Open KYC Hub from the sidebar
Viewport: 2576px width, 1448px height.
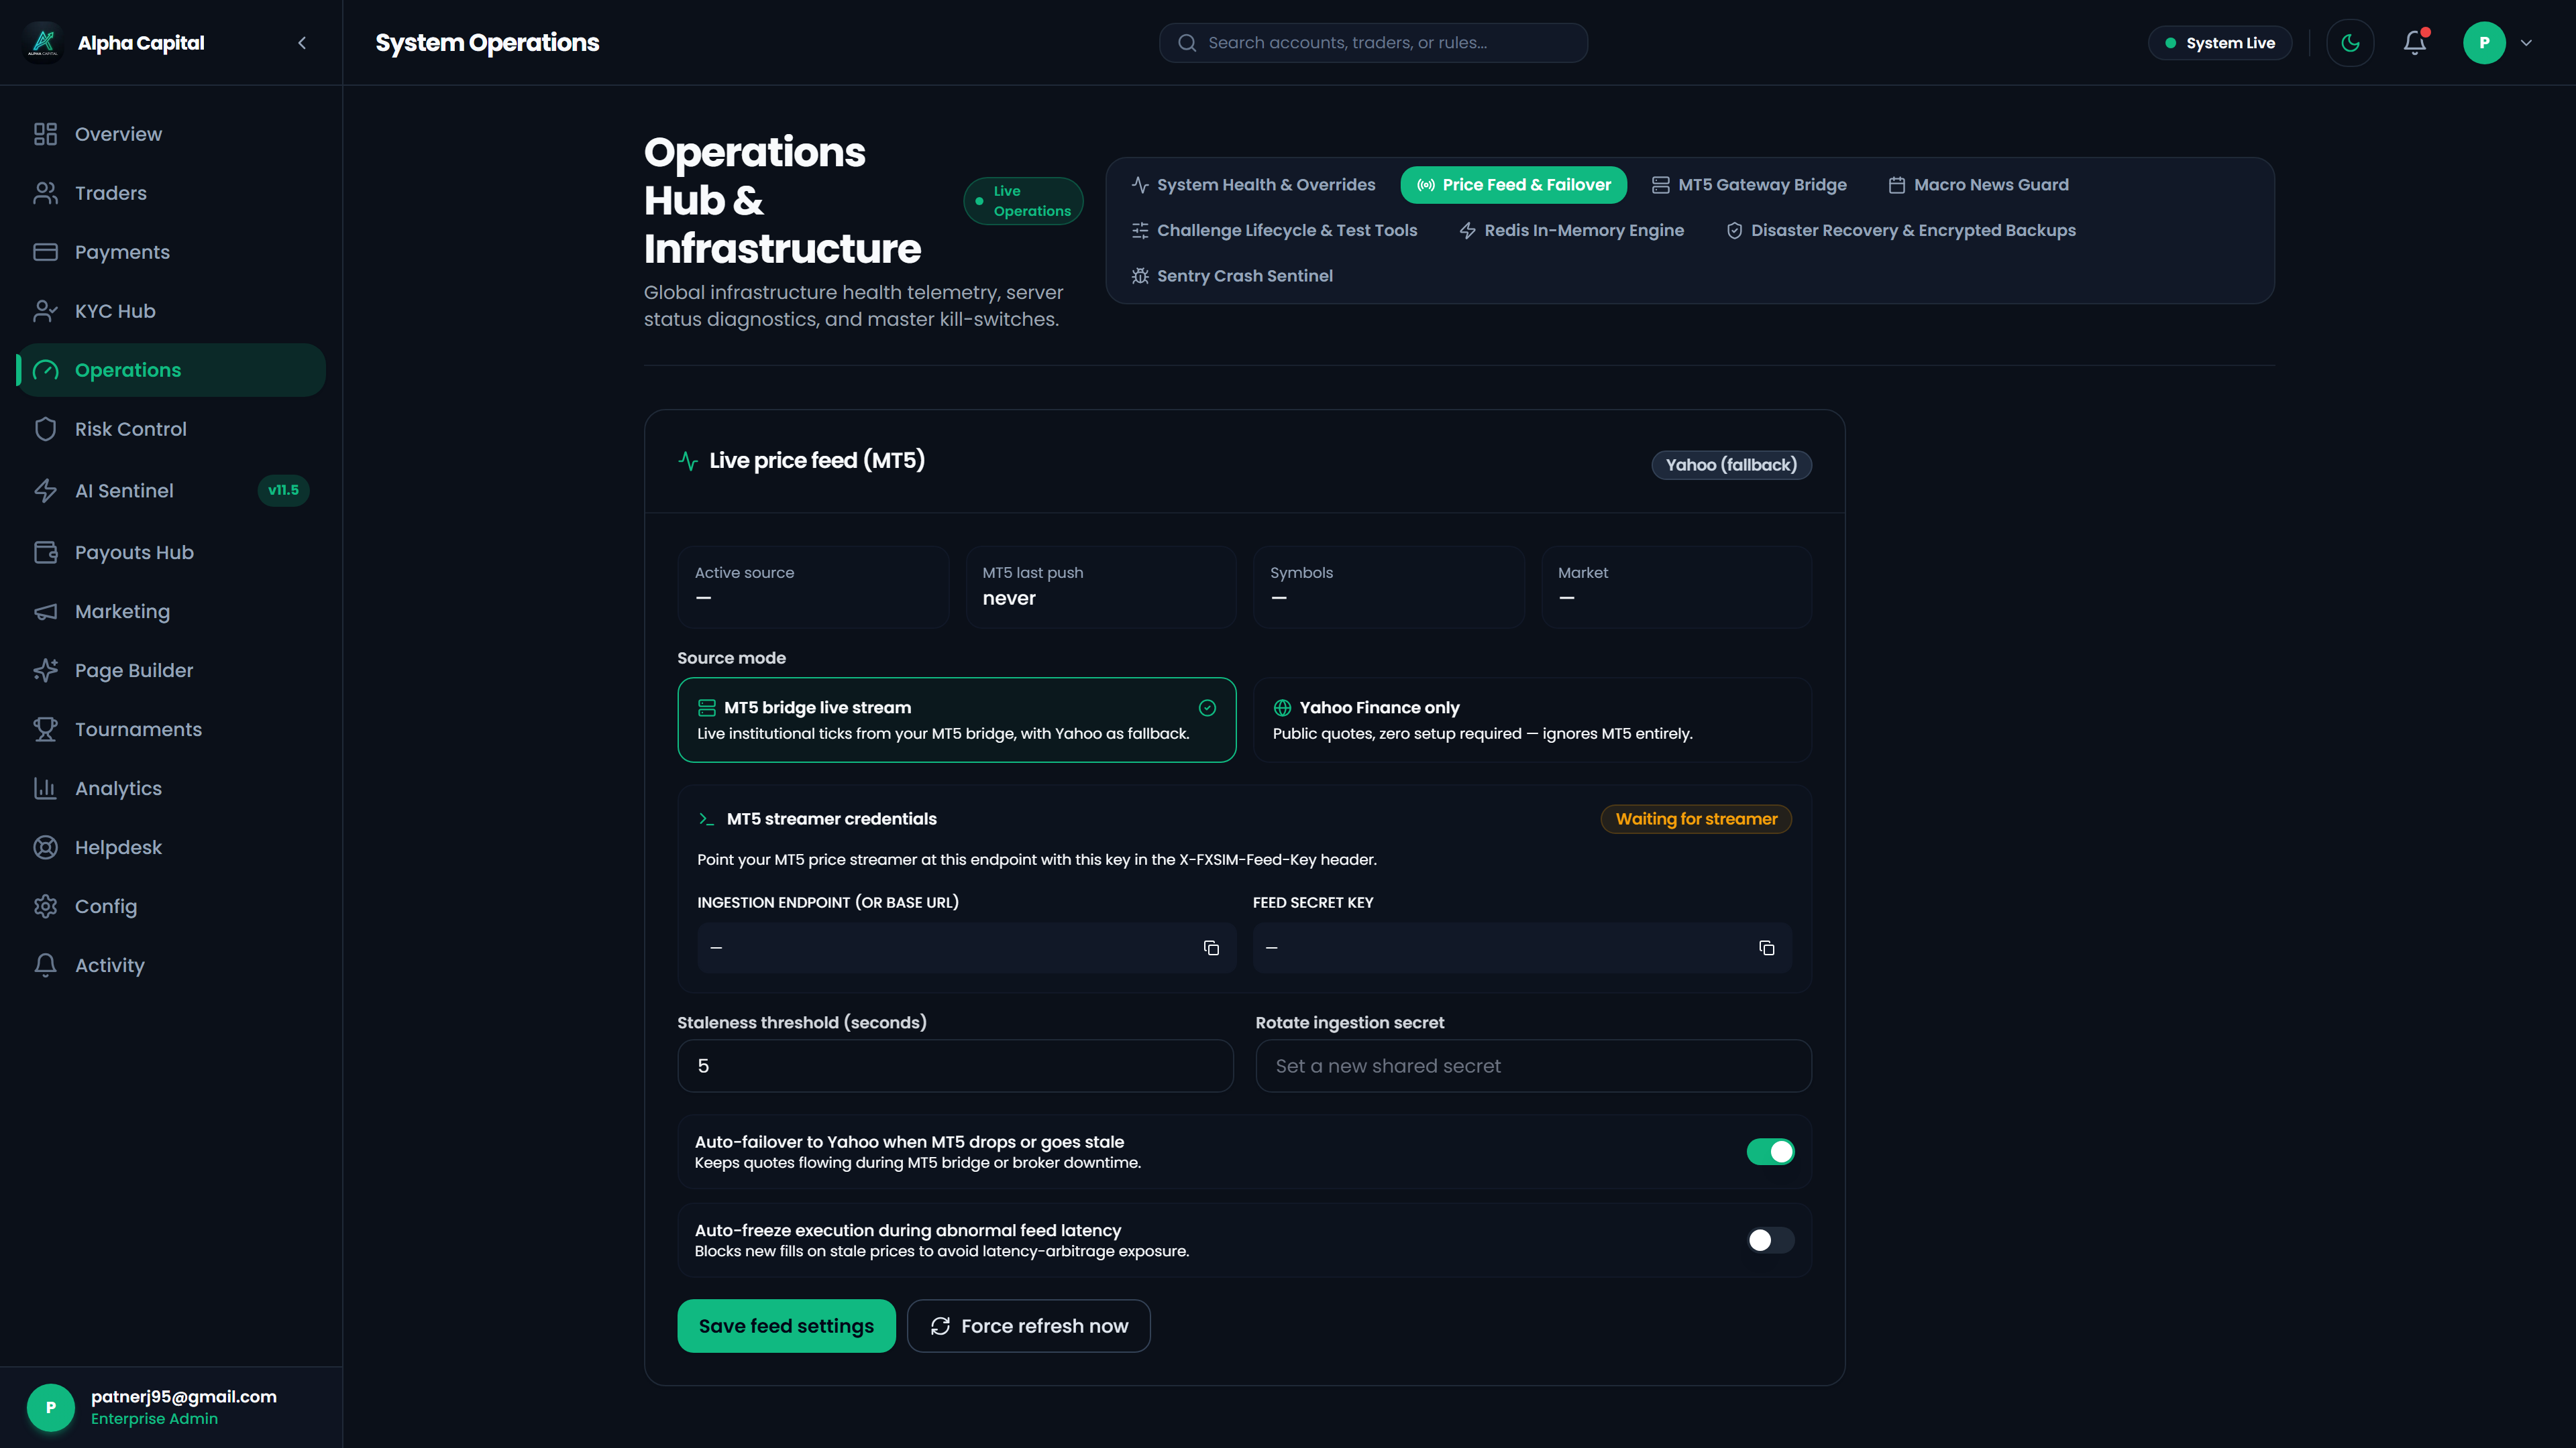point(171,311)
